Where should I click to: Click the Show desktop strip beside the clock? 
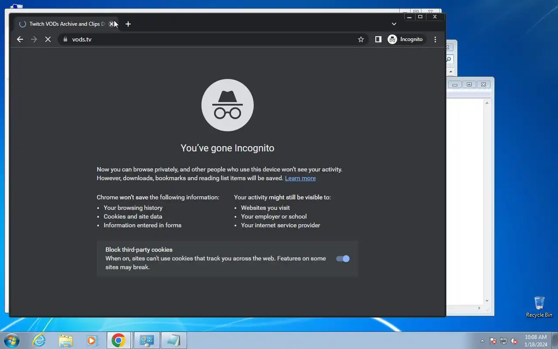click(555, 340)
